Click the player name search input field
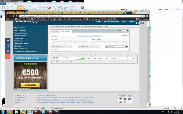Image resolution: width=183 pixels, height=114 pixels. pyautogui.click(x=67, y=36)
